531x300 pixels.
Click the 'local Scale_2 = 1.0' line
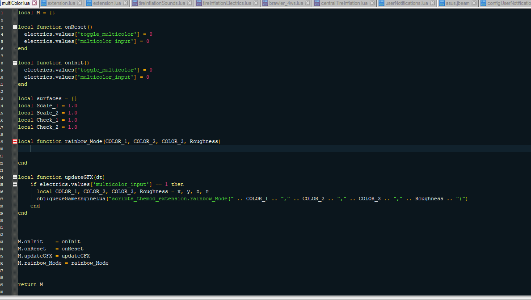[47, 113]
